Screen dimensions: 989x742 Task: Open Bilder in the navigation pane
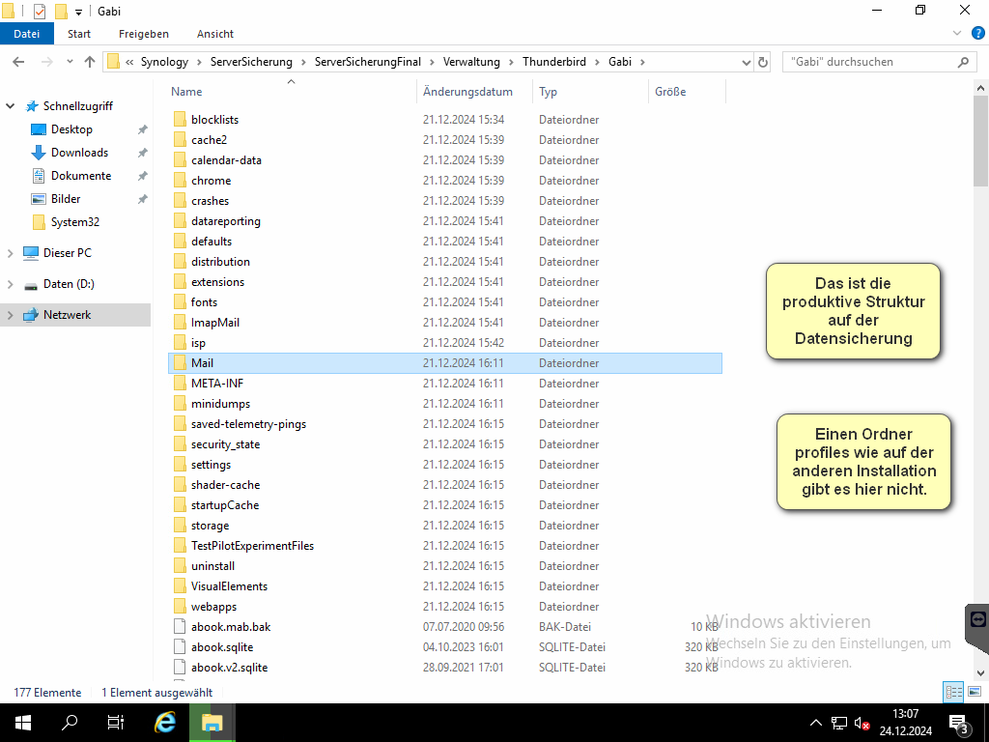coord(66,199)
